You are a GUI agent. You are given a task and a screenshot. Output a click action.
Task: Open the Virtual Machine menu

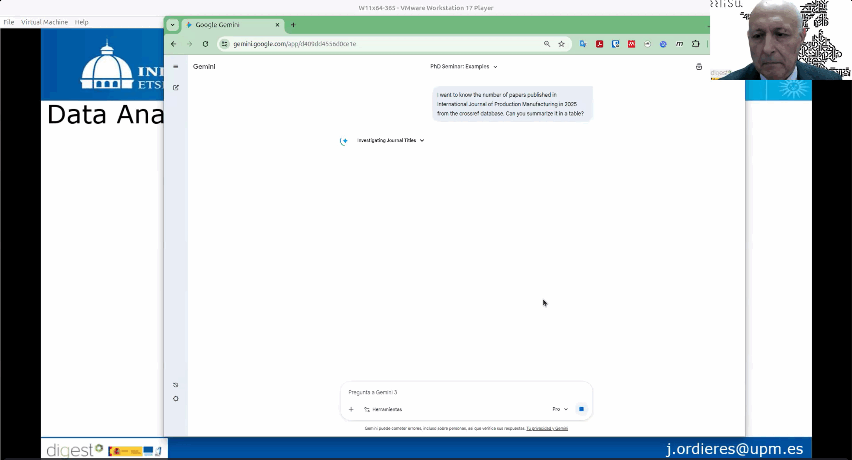click(x=44, y=22)
